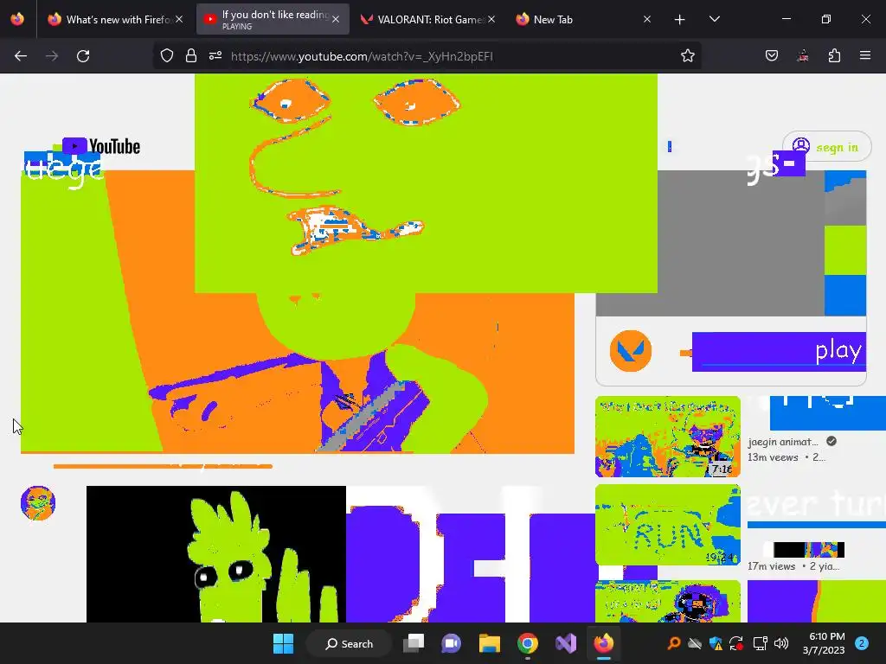The width and height of the screenshot is (886, 664).
Task: Open the channel avatar below the video
Action: click(38, 502)
